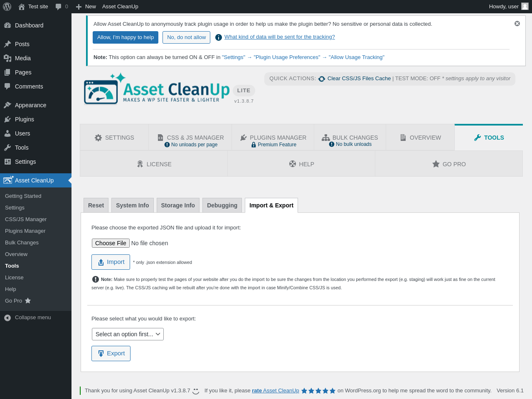Click Allow, I'm happy to help button
The height and width of the screenshot is (399, 532).
coord(126,37)
